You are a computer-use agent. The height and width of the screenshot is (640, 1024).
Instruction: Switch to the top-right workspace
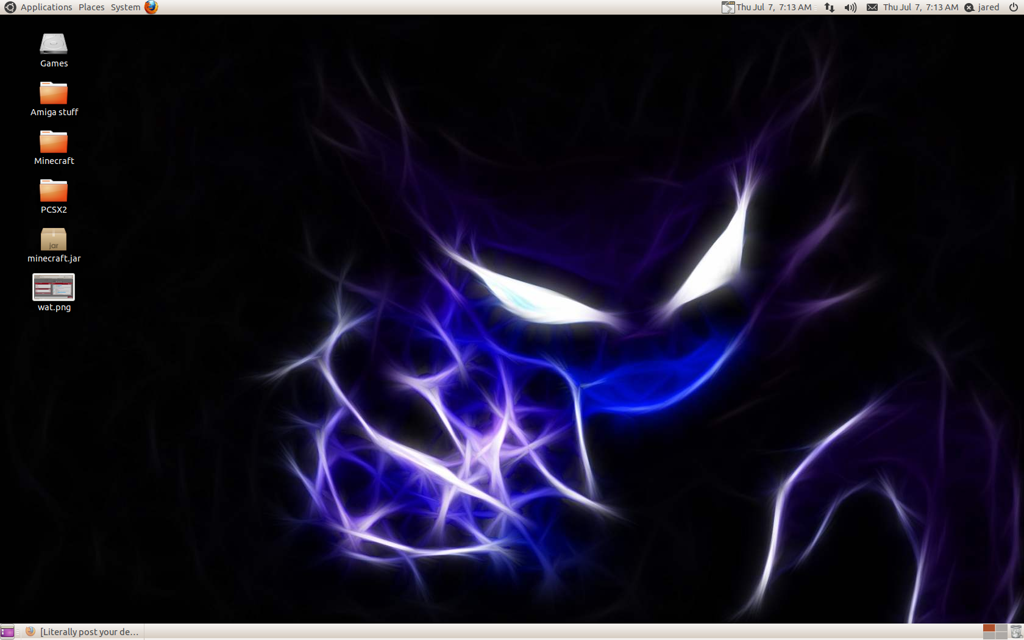(1001, 628)
